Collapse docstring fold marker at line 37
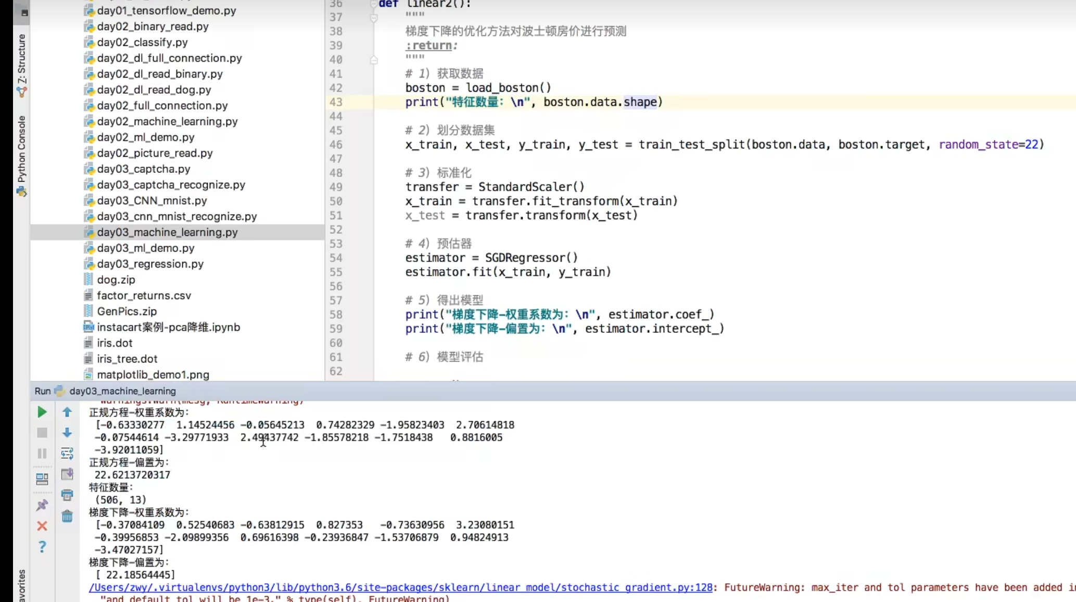This screenshot has height=602, width=1076. click(x=374, y=18)
